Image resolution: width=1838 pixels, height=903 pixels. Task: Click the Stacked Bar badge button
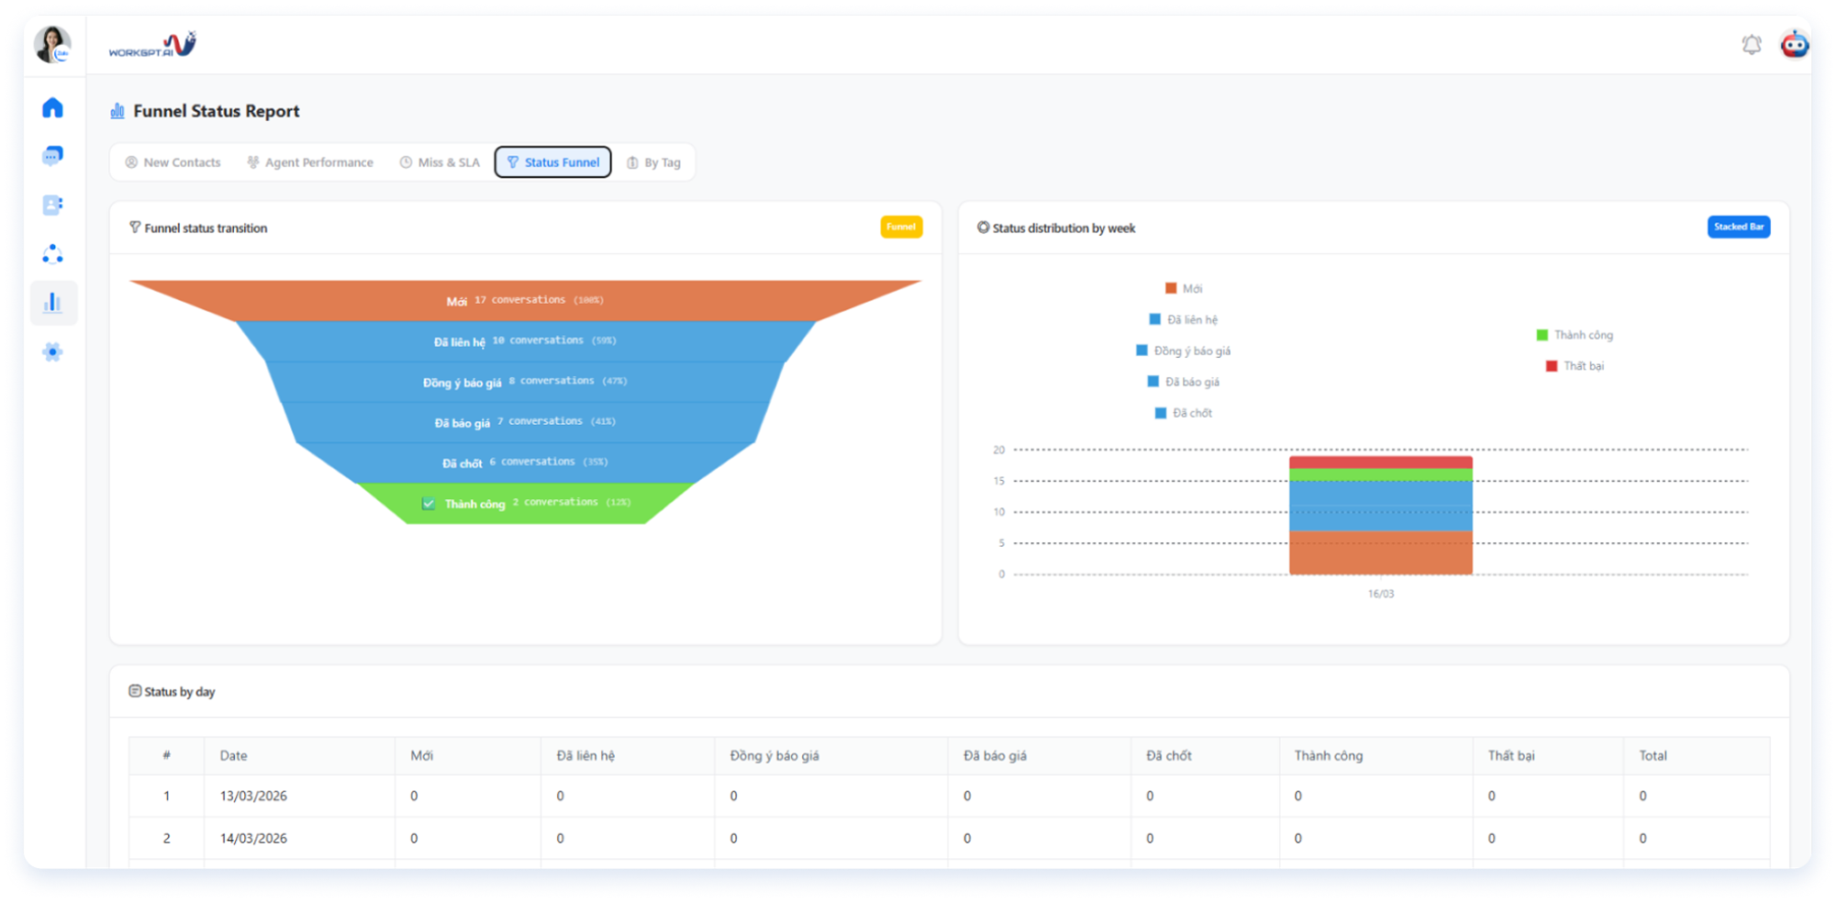[x=1738, y=227]
